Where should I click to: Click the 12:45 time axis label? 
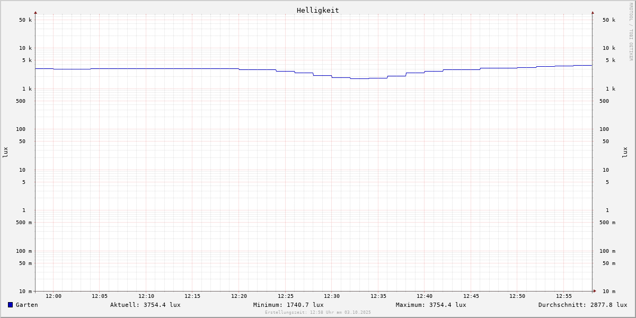click(471, 296)
